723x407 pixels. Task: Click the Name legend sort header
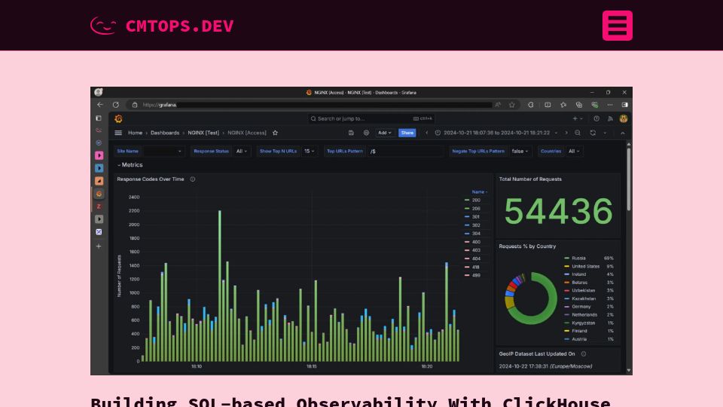point(479,192)
